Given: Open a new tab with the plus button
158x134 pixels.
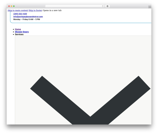Looking at the screenshot, I should [150, 7].
